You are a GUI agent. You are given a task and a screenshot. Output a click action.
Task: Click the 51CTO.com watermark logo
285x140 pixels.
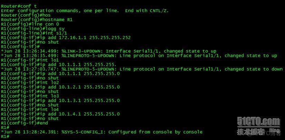[258, 121]
